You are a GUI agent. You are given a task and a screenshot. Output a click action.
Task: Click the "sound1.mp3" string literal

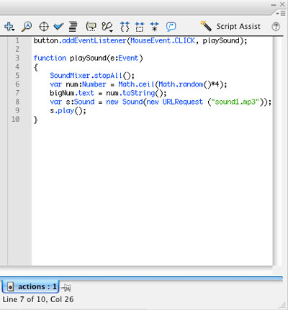(235, 102)
